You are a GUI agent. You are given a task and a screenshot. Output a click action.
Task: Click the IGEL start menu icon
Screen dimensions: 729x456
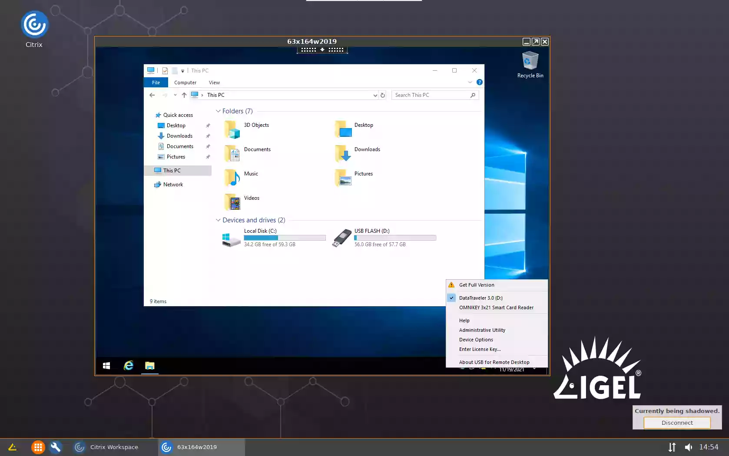(12, 447)
